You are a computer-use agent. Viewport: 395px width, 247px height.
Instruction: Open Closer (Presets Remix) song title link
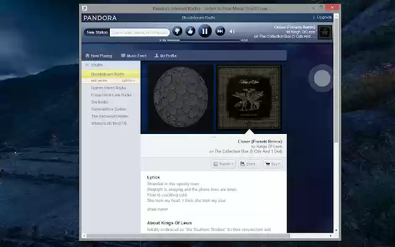(x=260, y=141)
